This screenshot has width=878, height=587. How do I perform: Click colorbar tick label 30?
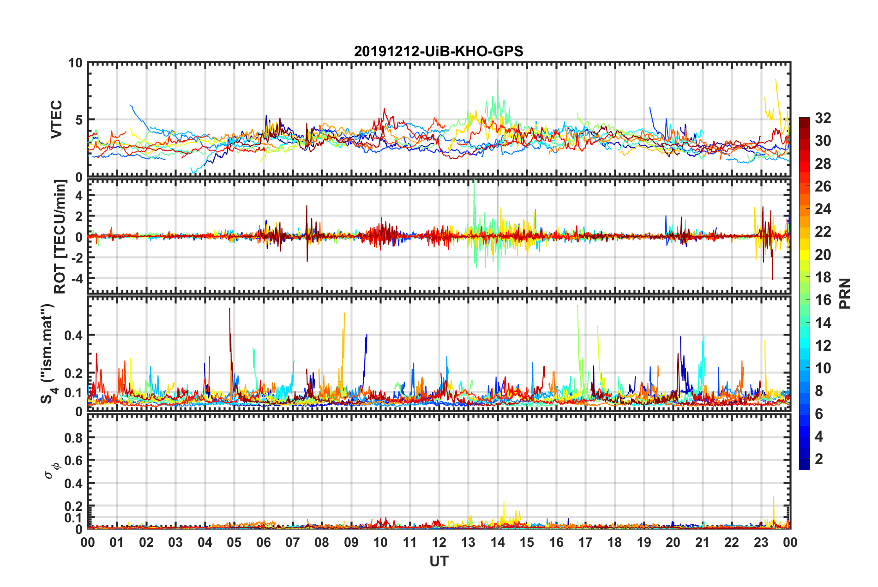(x=823, y=141)
